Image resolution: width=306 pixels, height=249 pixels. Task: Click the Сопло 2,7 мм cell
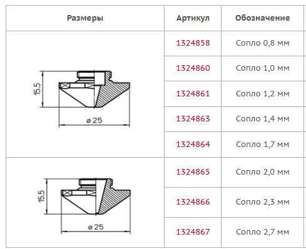(262, 232)
